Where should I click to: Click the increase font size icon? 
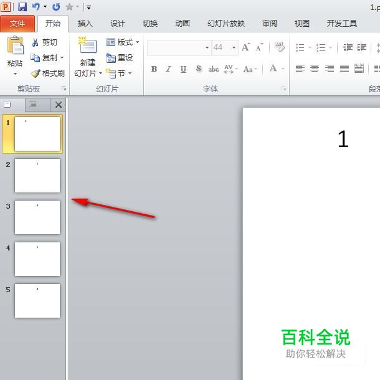pos(246,47)
